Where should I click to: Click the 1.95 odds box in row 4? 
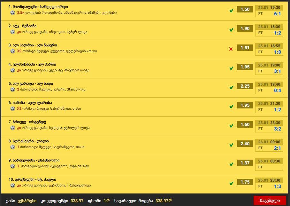pyautogui.click(x=245, y=67)
